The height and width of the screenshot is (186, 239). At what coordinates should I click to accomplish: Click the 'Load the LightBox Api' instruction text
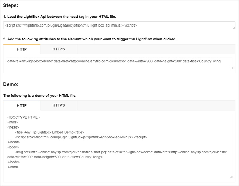[60, 16]
